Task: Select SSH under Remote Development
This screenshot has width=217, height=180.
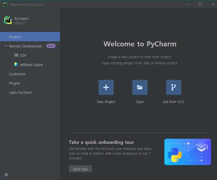Action: pos(23,55)
